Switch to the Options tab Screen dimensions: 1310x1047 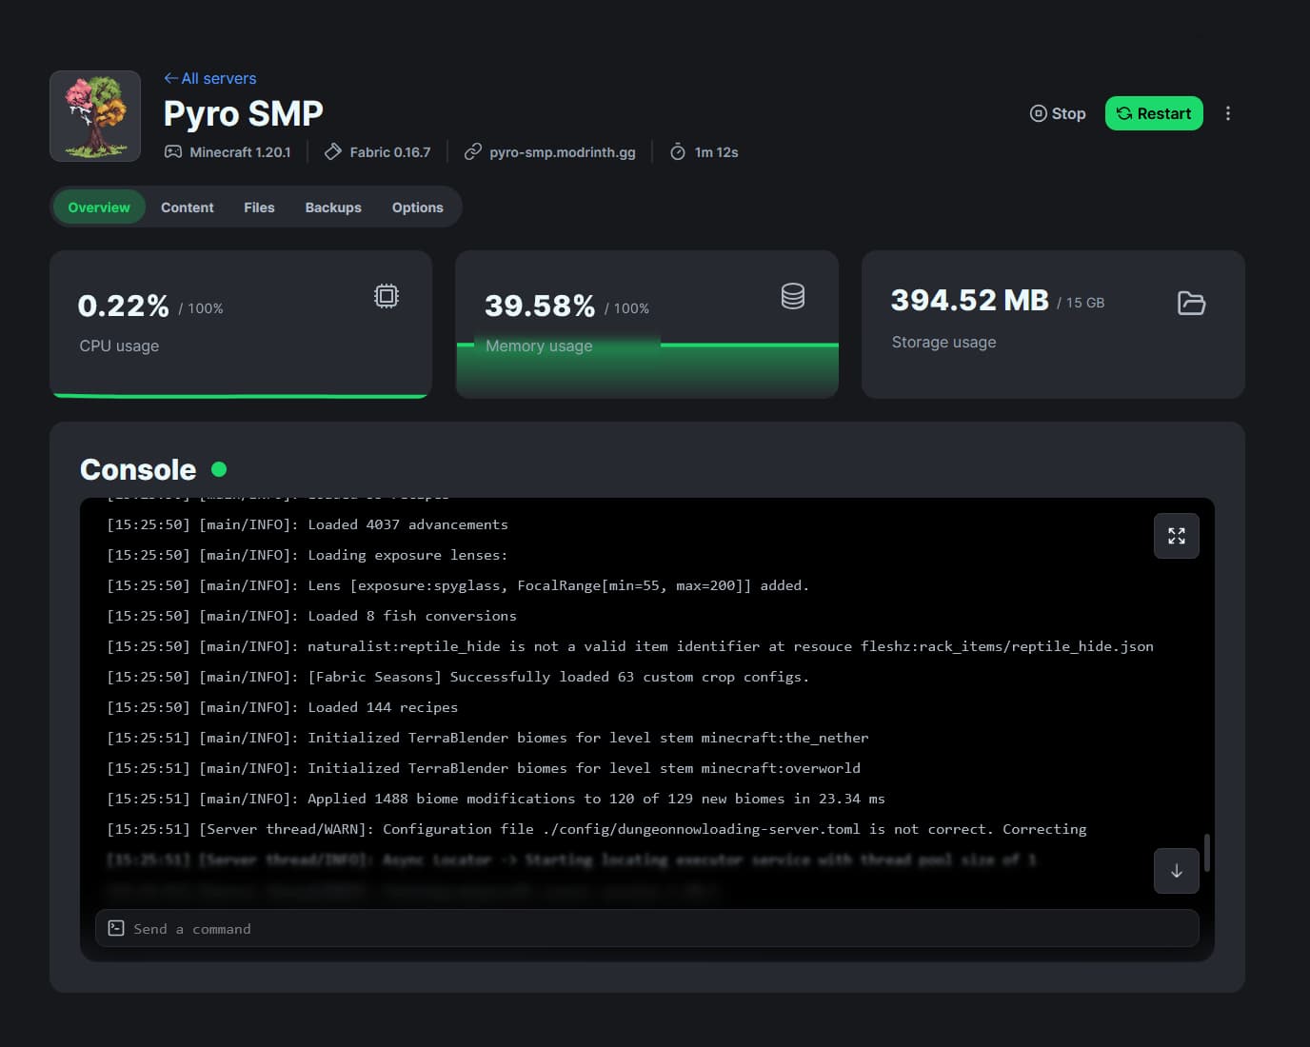tap(417, 207)
